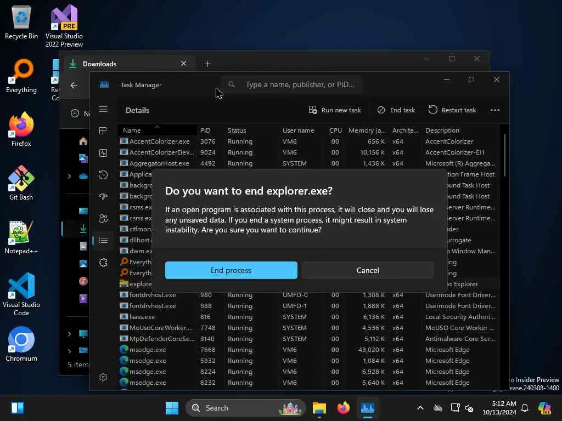Click Task Manager icon on the taskbar
The image size is (562, 421).
point(368,408)
